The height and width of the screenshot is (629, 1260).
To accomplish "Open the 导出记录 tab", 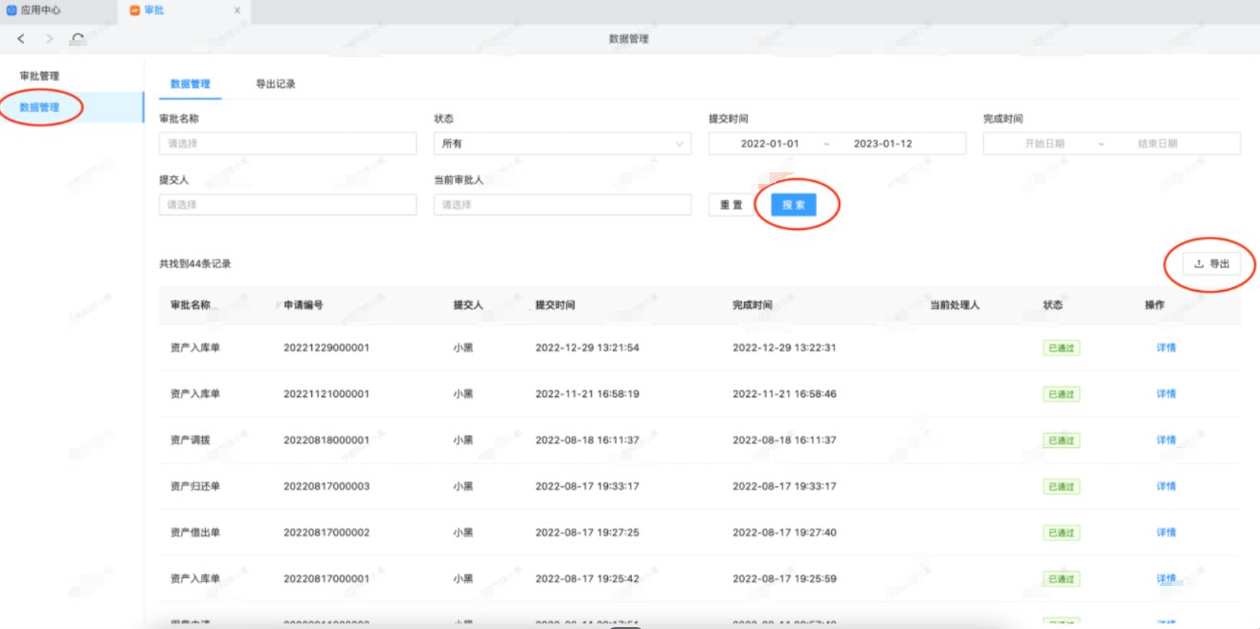I will (x=275, y=84).
